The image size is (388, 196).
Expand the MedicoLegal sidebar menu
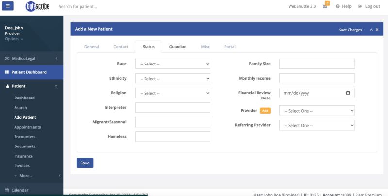(31, 58)
